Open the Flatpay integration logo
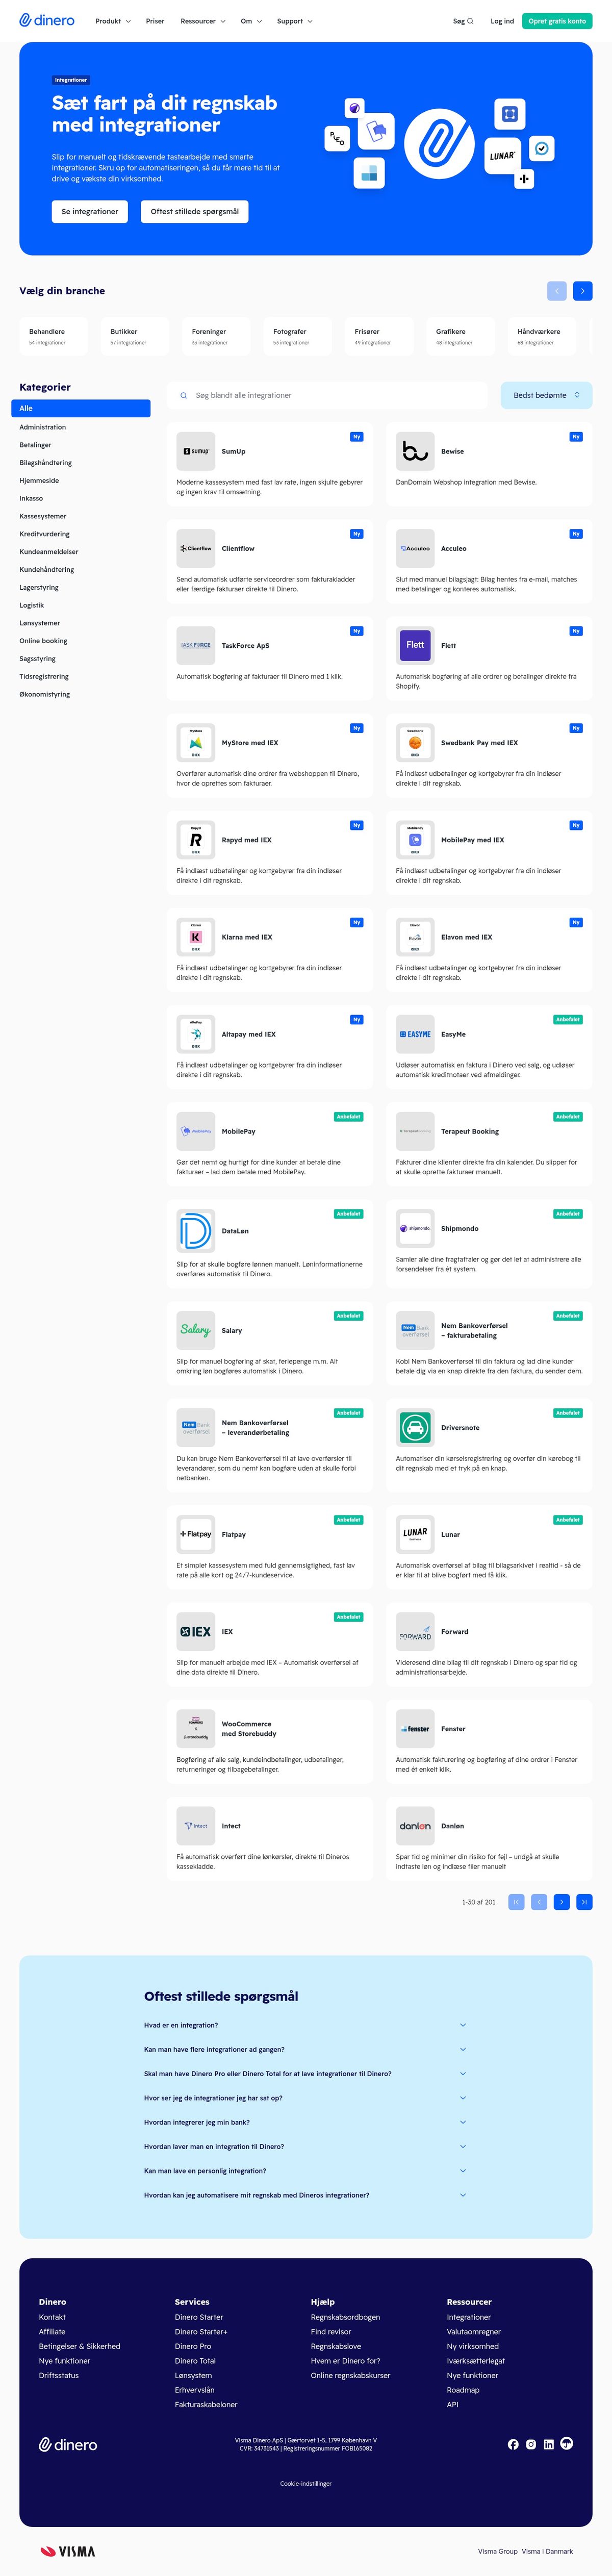Image resolution: width=612 pixels, height=2576 pixels. coord(195,1534)
